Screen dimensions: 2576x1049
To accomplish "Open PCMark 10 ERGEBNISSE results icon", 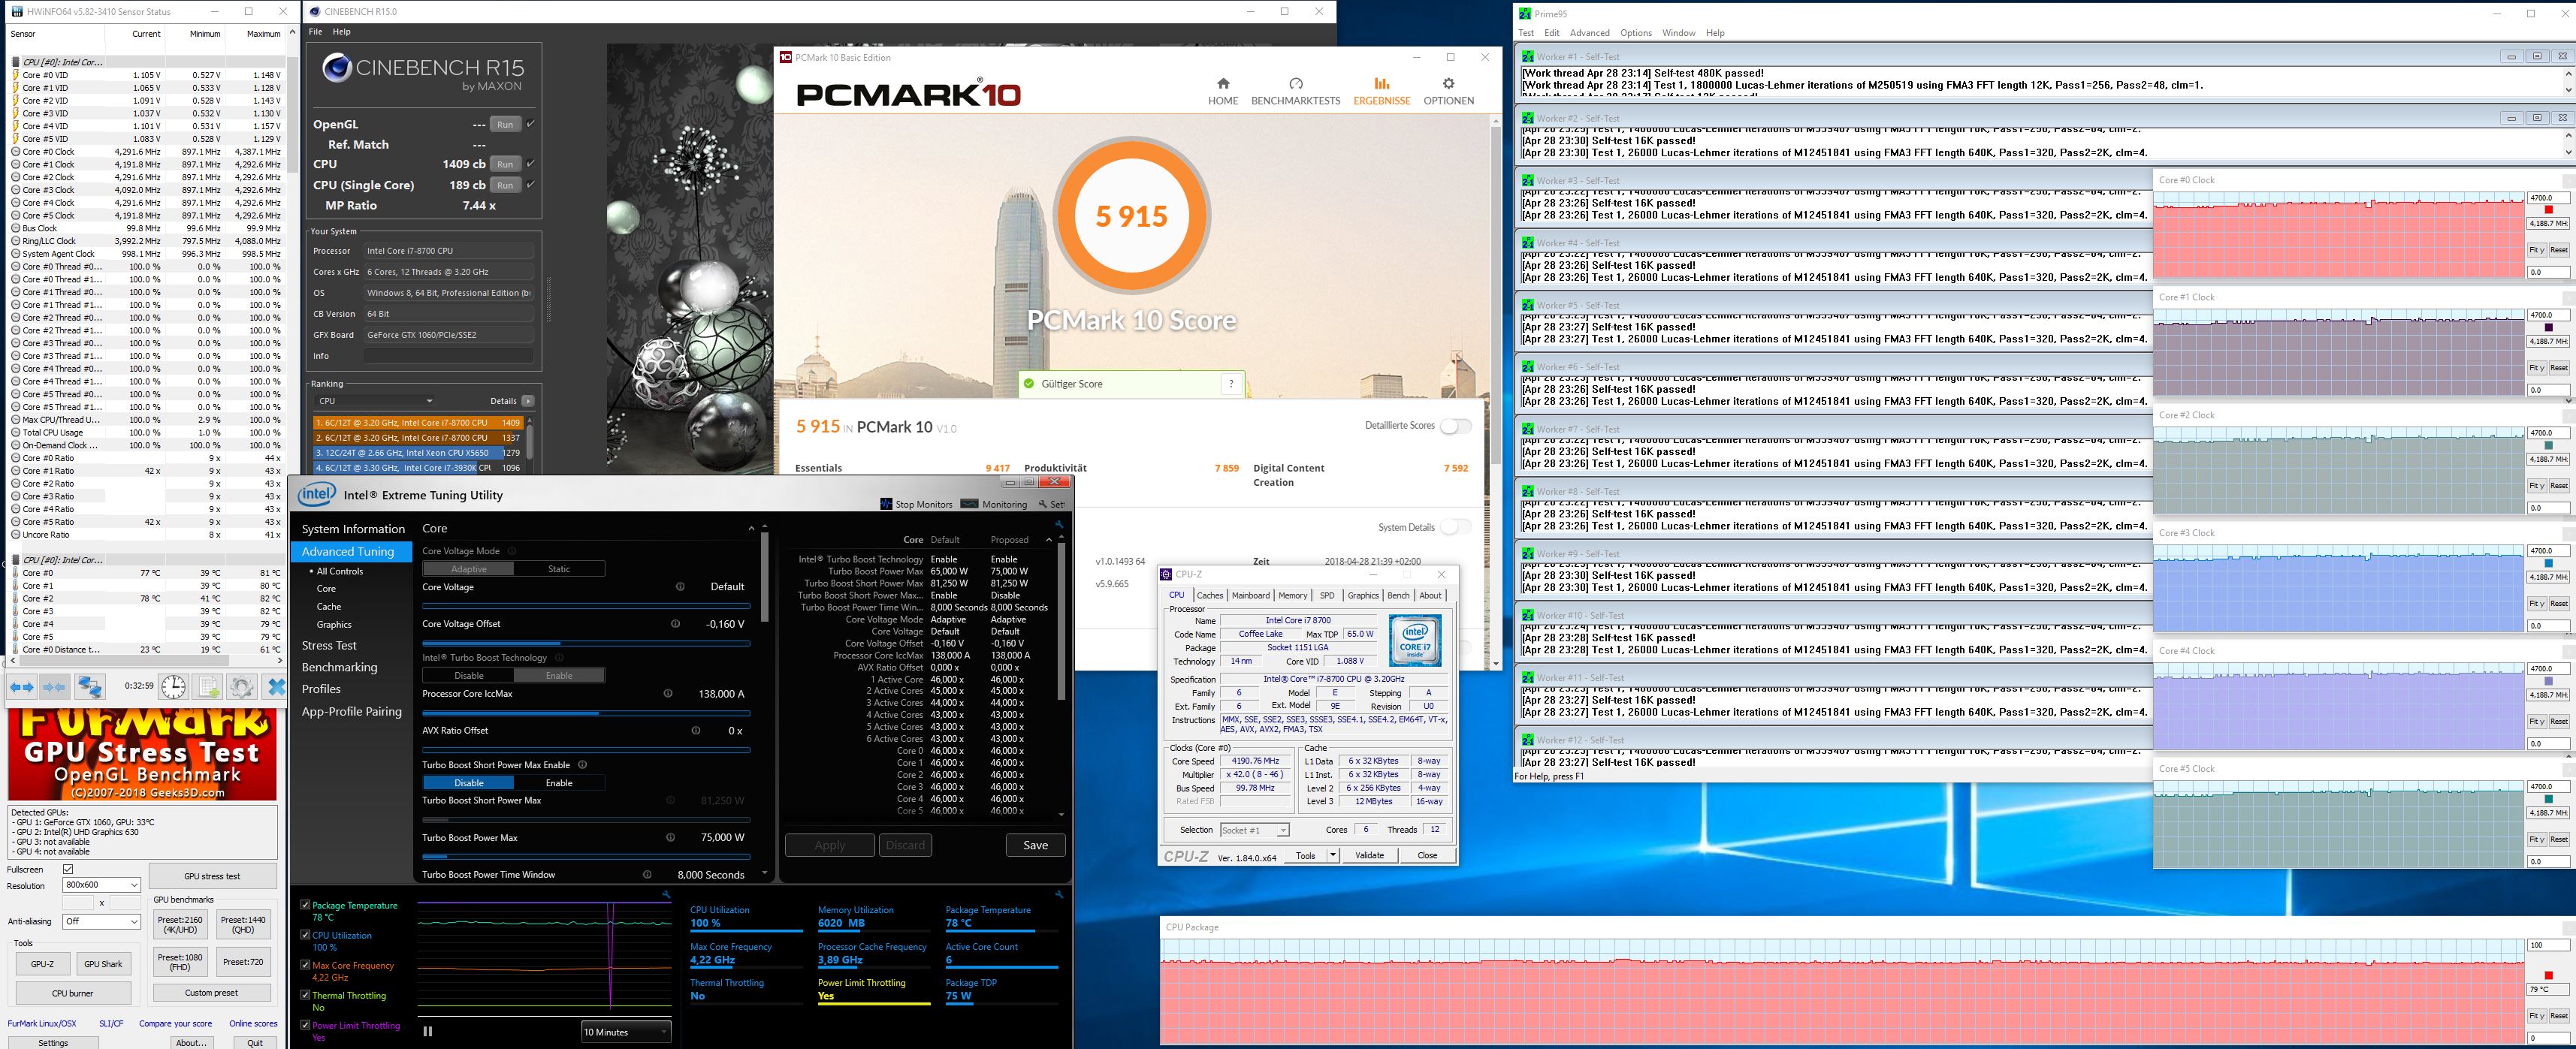I will point(1381,84).
